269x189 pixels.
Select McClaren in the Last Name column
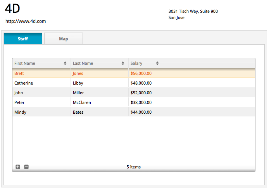coord(82,102)
